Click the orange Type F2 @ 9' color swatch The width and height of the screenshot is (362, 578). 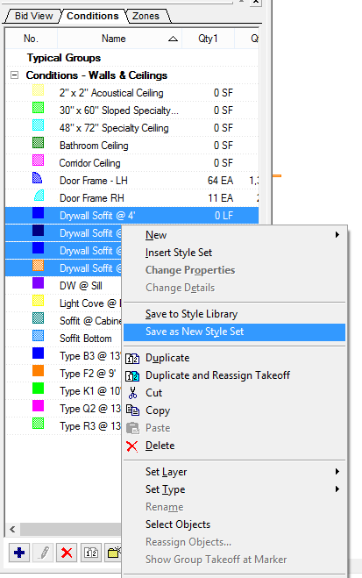(x=38, y=370)
